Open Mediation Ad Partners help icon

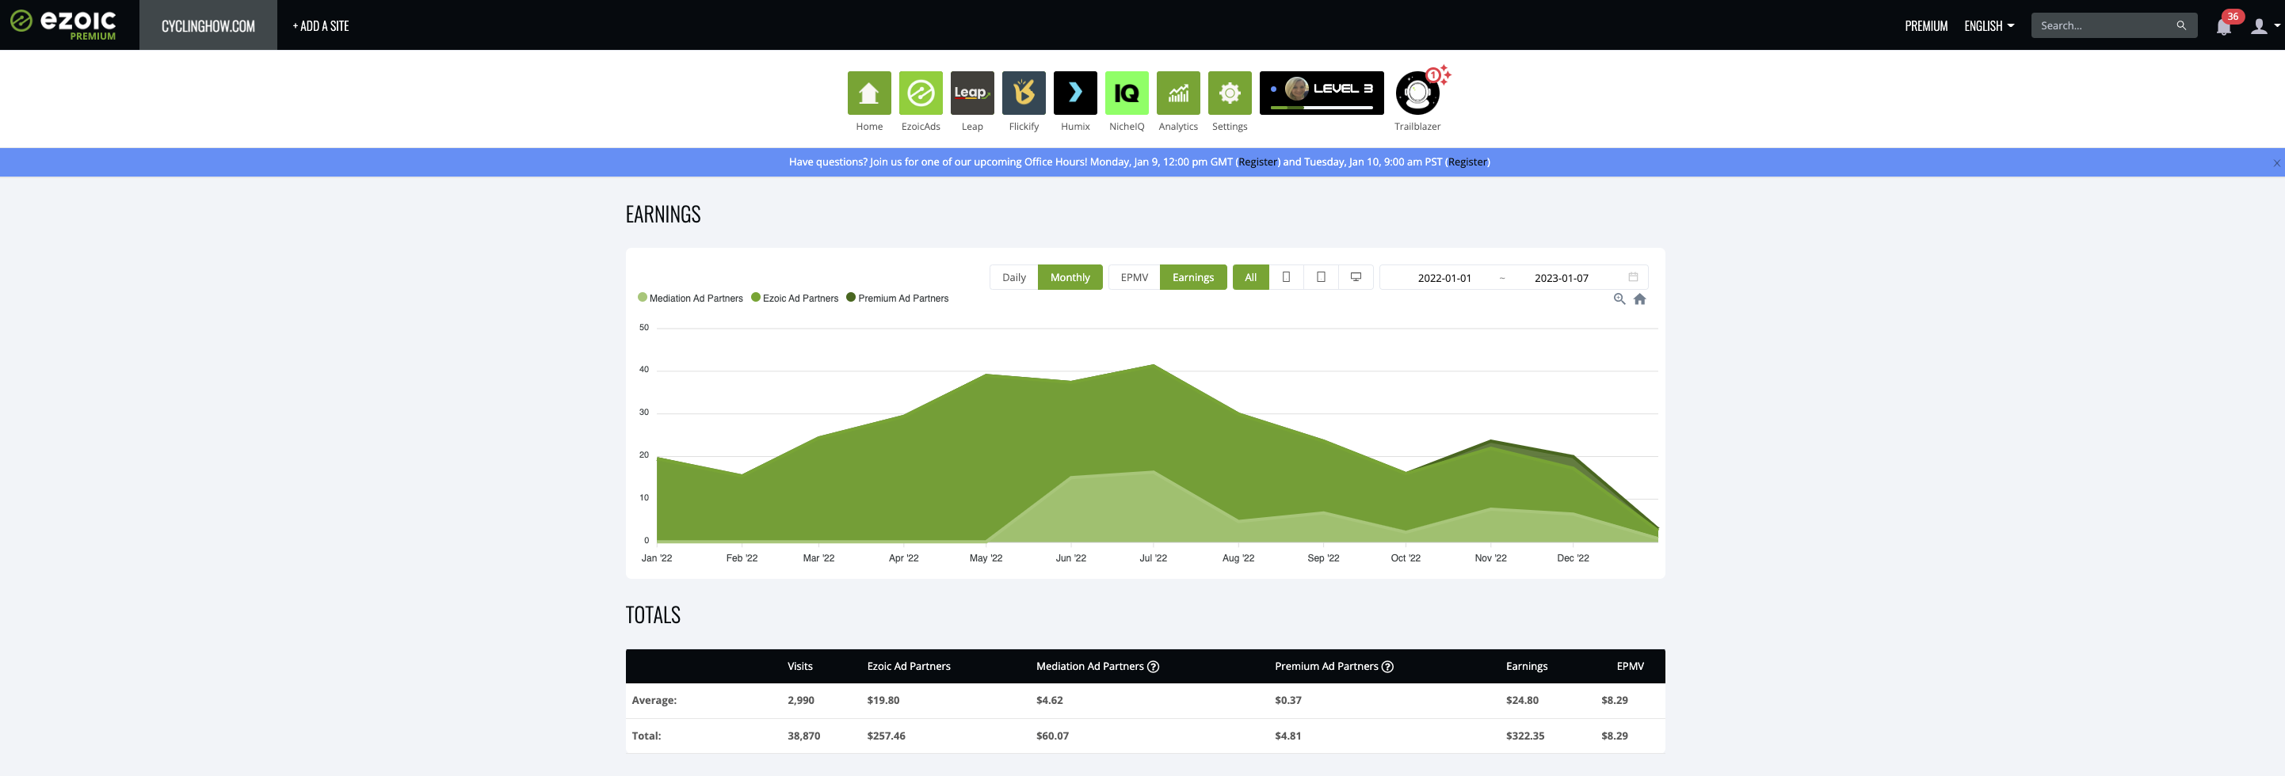point(1152,666)
